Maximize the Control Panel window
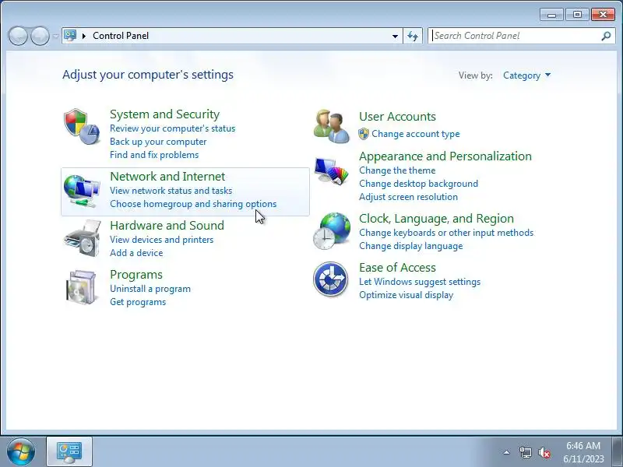The image size is (623, 467). (577, 15)
